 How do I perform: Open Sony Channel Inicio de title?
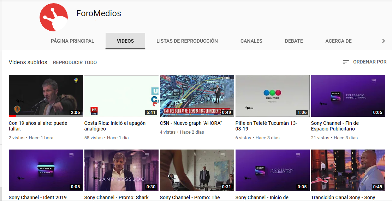[x=262, y=197]
